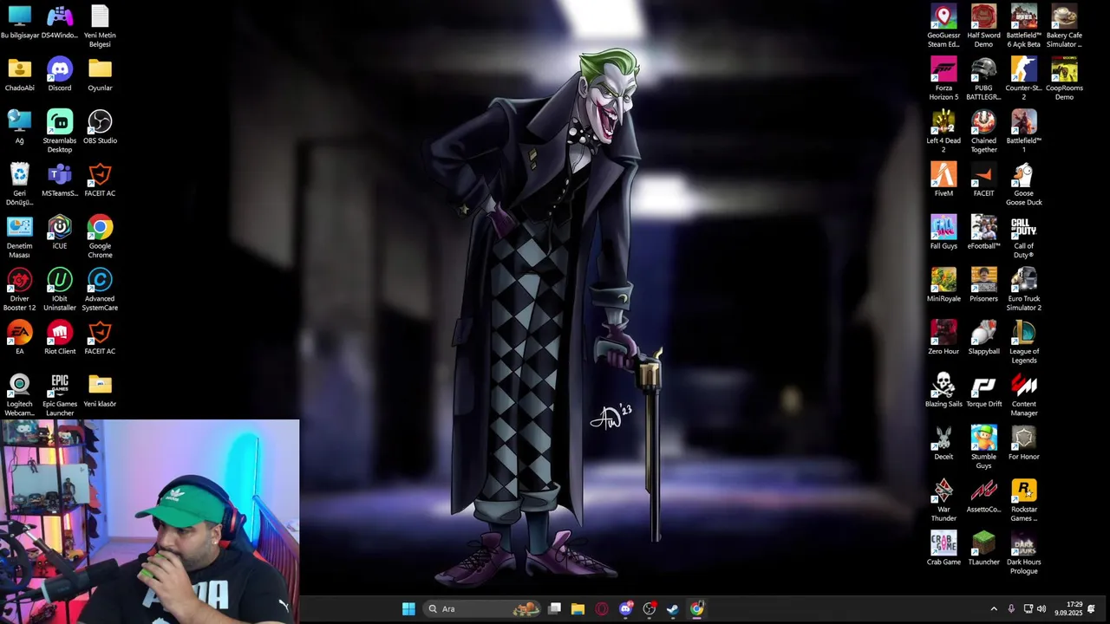Launch GeoGuessr Steam Edition
Screen dimensions: 1110x624
943,27
